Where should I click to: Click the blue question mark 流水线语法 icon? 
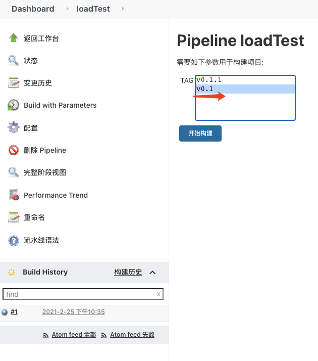click(14, 240)
